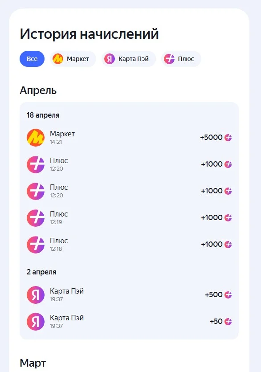The image size is (261, 372).
Task: Open the Плюс transaction at 12:18
Action: pyautogui.click(x=129, y=245)
